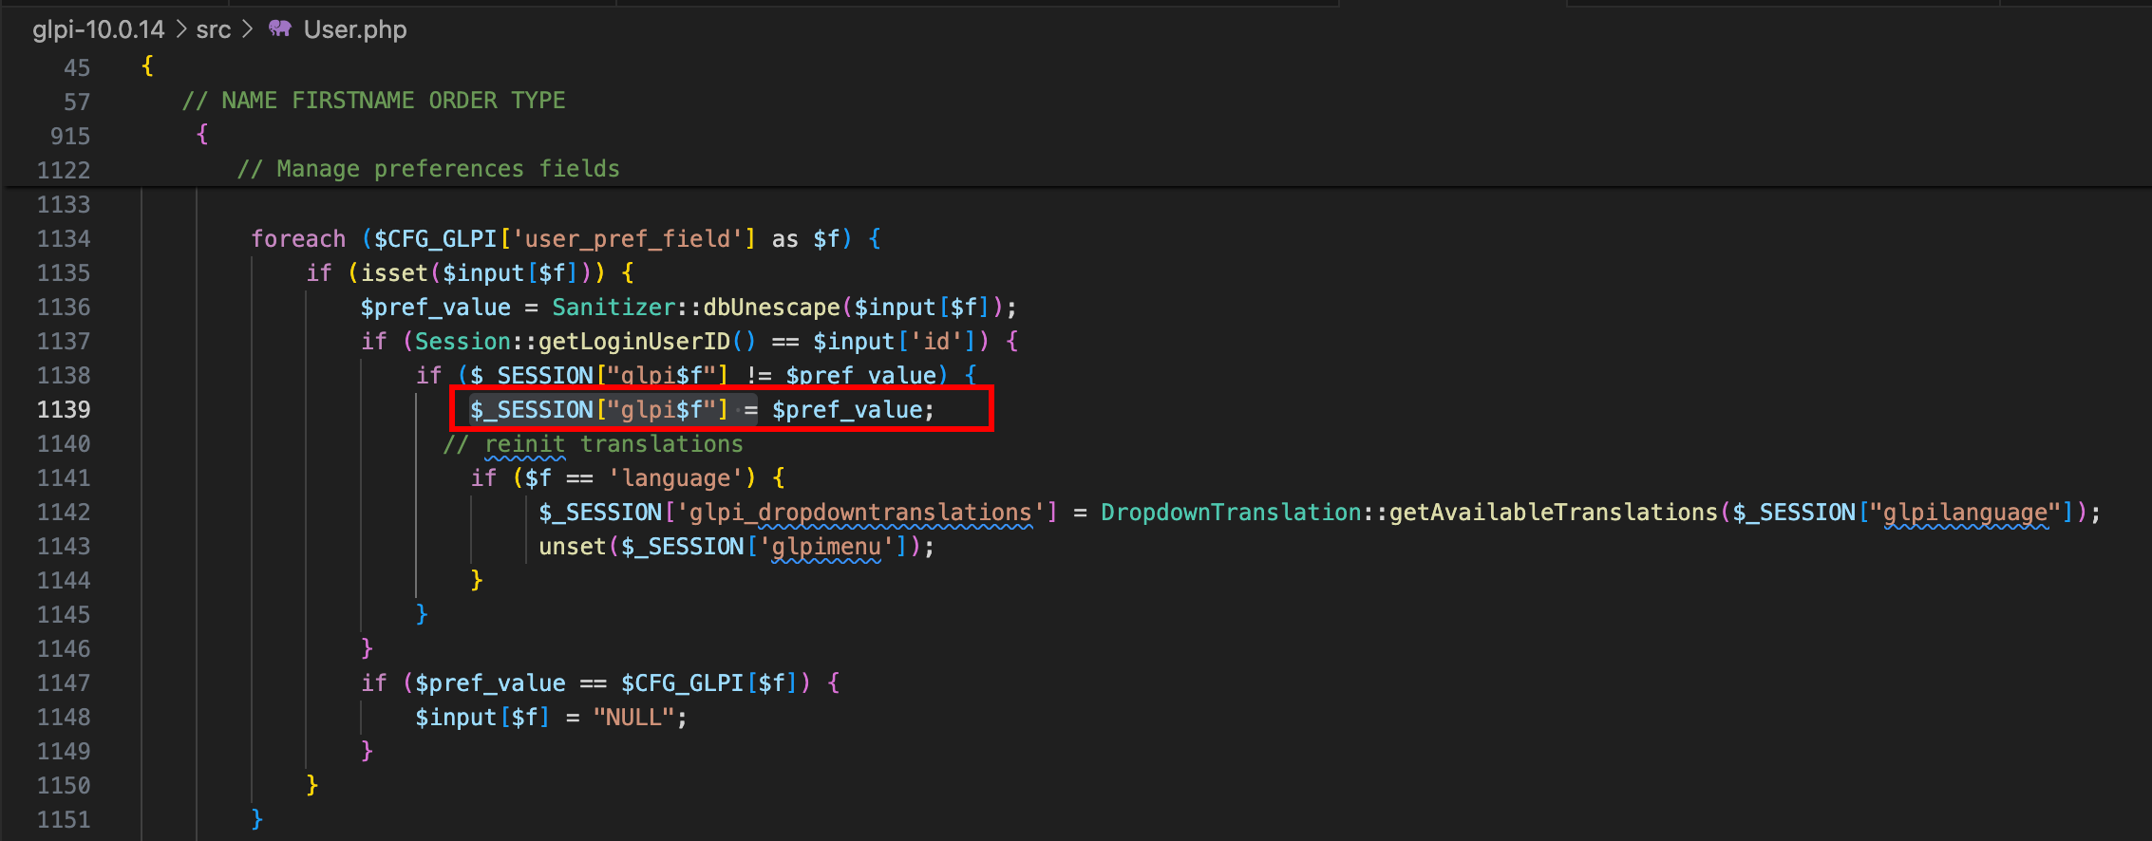Click unset call on line 1143
This screenshot has width=2152, height=841.
[573, 546]
